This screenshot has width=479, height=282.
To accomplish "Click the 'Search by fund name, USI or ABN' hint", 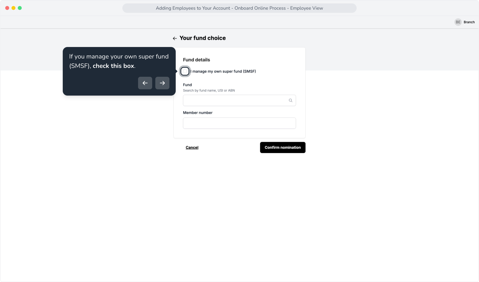I will [x=209, y=91].
